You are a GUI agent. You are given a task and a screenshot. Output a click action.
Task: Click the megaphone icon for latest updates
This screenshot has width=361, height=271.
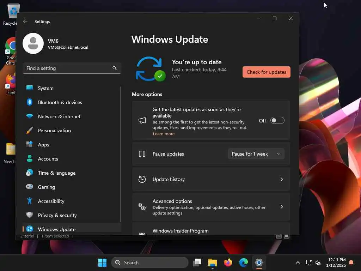click(142, 120)
